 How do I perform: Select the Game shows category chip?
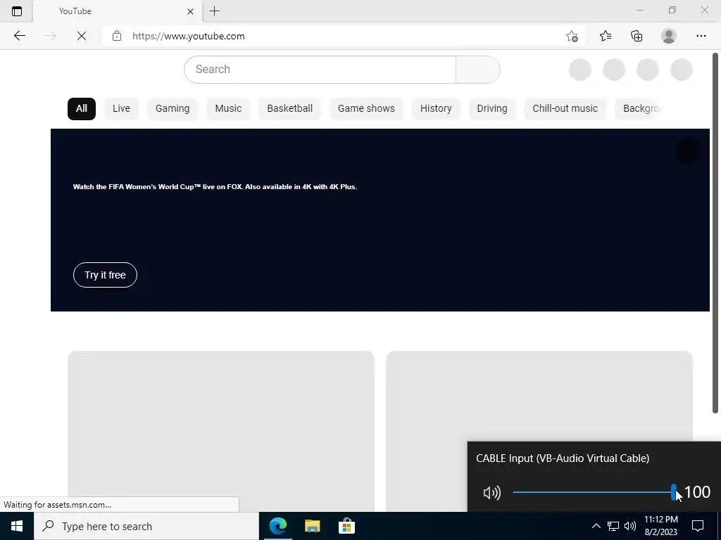366,109
